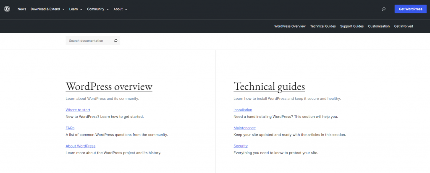
Task: Open Technical Guides in secondary navigation
Action: [322, 26]
